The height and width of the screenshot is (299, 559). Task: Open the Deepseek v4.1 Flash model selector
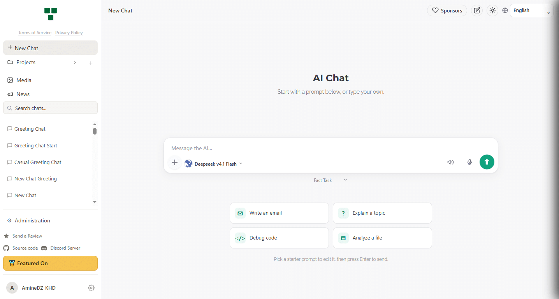coord(213,164)
